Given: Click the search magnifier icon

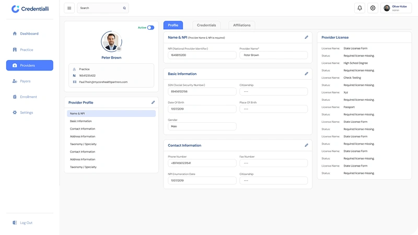Looking at the screenshot, I should (124, 8).
